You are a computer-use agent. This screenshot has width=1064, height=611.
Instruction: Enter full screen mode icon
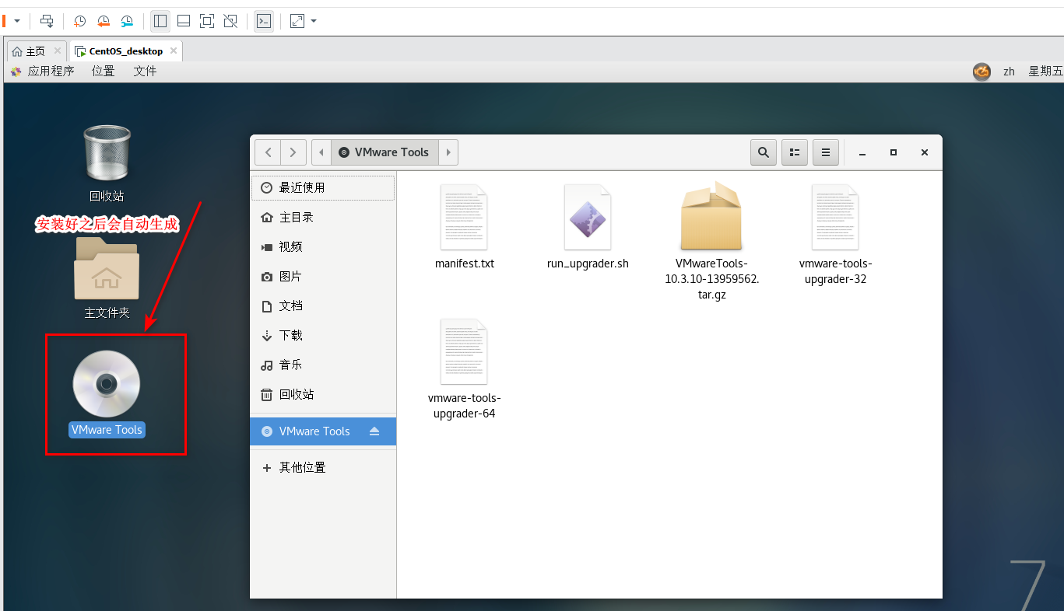tap(207, 21)
